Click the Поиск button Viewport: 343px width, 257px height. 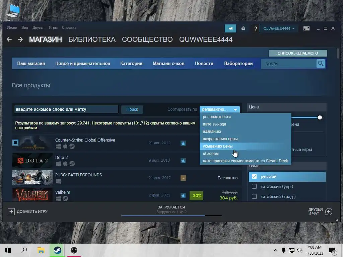click(x=132, y=109)
